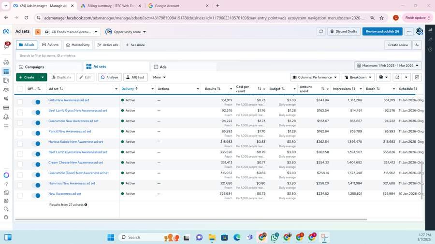The width and height of the screenshot is (435, 244).
Task: Toggle off Harissa Kabob New Awareness ad set
Action: pyautogui.click(x=36, y=144)
